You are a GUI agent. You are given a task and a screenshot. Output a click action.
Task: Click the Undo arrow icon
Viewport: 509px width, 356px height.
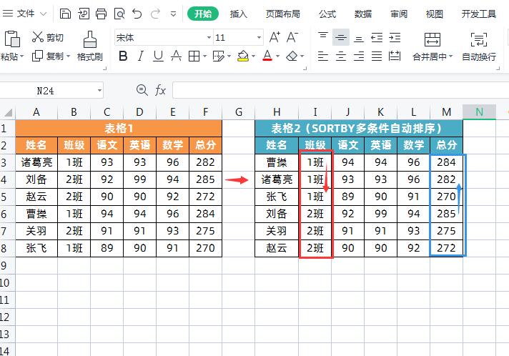tap(137, 14)
